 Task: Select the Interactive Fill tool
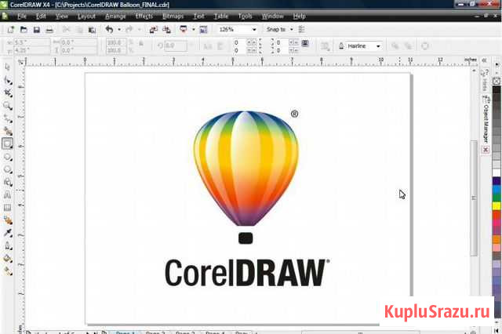pyautogui.click(x=8, y=271)
